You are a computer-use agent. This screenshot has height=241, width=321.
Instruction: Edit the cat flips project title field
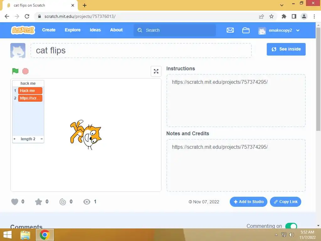coord(141,51)
